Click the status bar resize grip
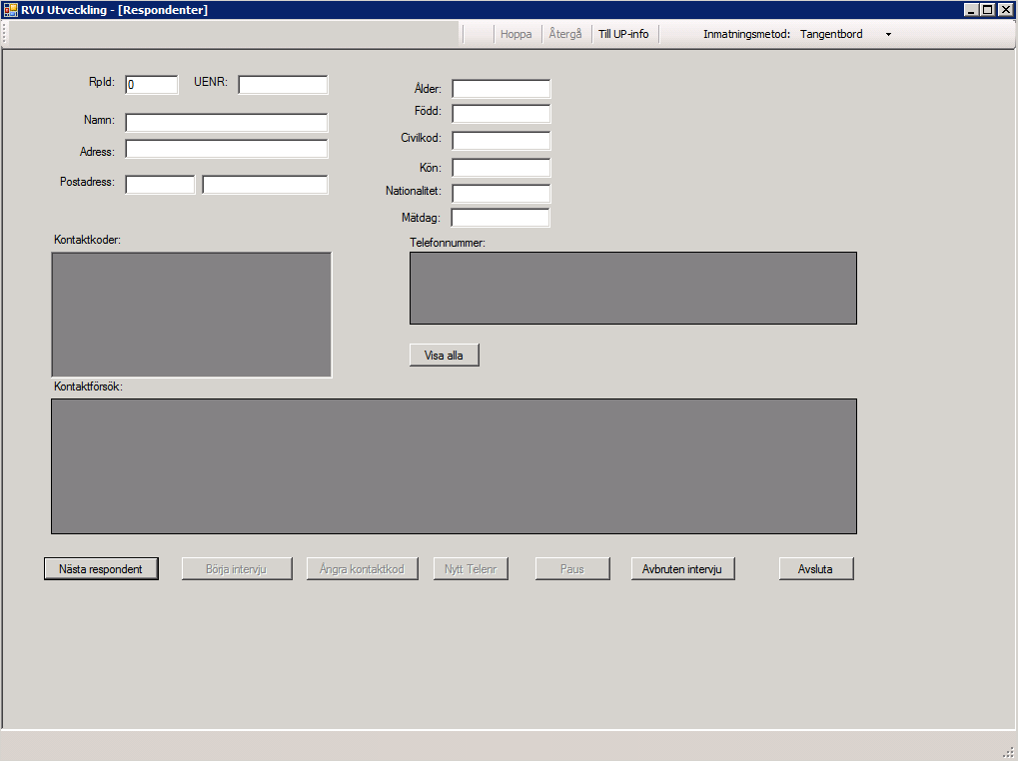This screenshot has height=761, width=1018. pos(1009,753)
